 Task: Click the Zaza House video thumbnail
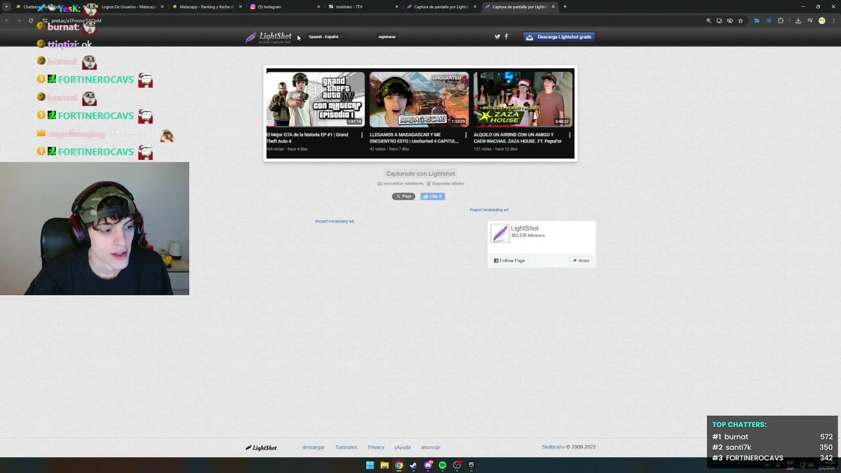pyautogui.click(x=523, y=99)
